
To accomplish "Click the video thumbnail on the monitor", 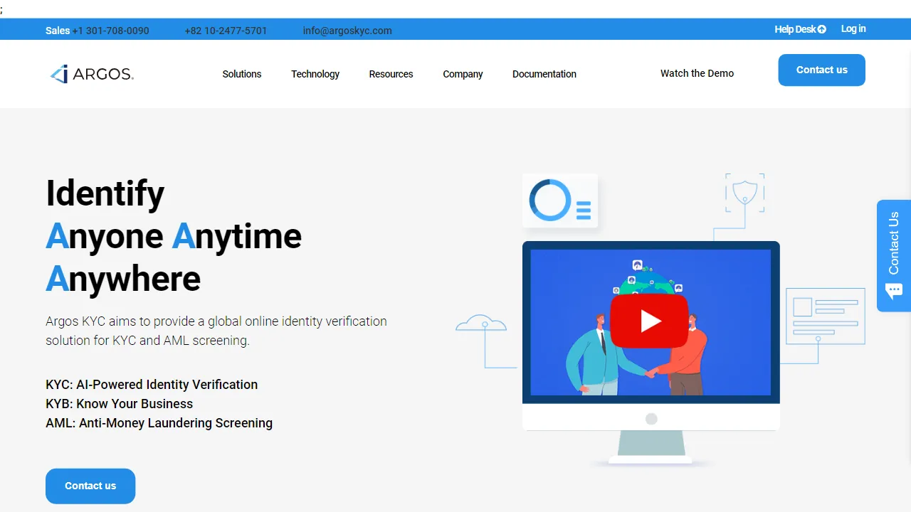I will pyautogui.click(x=651, y=322).
